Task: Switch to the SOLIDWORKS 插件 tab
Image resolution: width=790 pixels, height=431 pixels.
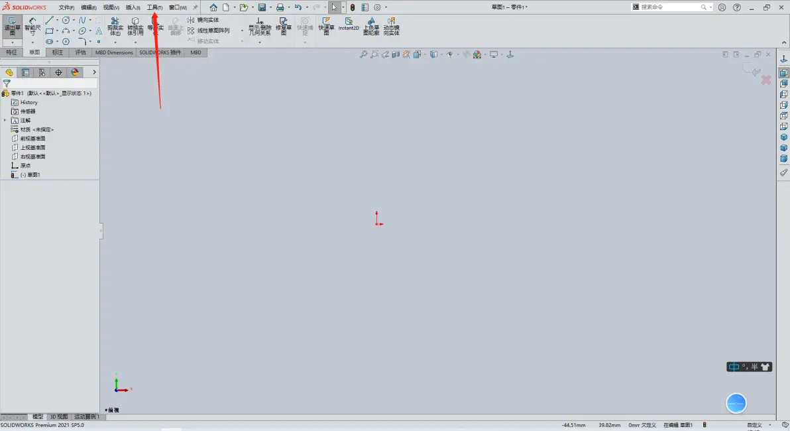Action: pos(160,52)
